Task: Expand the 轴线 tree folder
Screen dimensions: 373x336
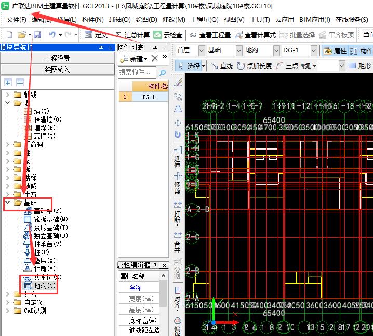Action: [8, 95]
